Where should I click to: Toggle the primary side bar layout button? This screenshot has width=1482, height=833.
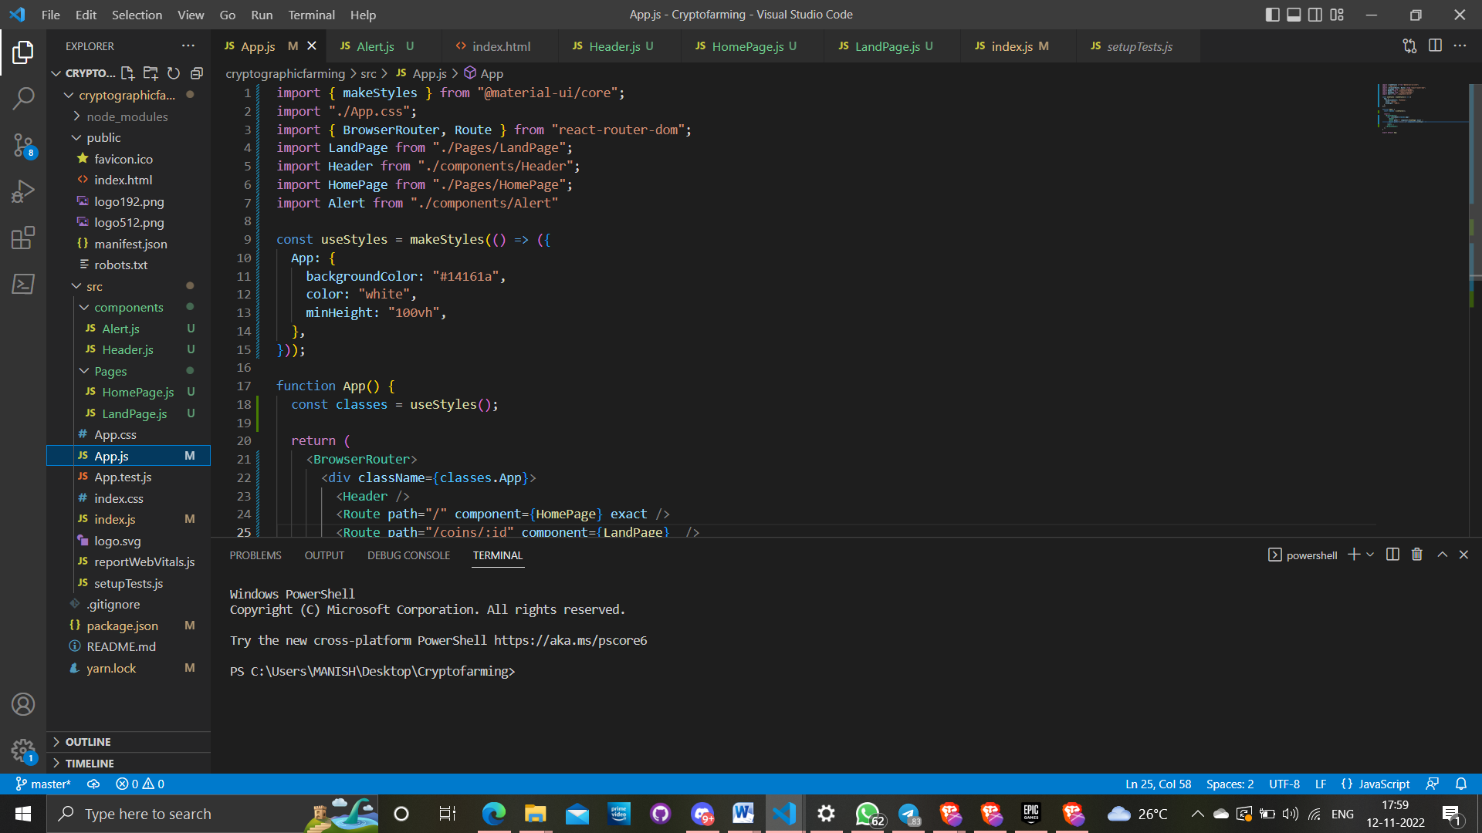point(1272,15)
